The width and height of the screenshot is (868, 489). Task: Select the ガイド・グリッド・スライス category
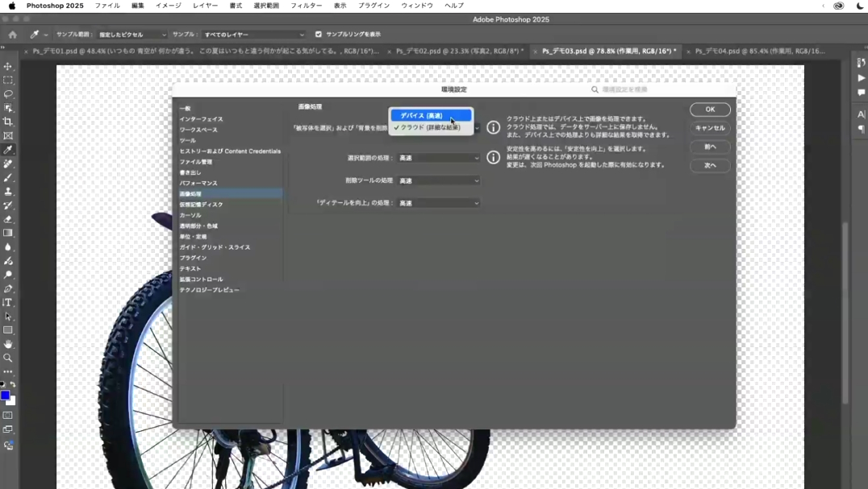click(x=215, y=247)
